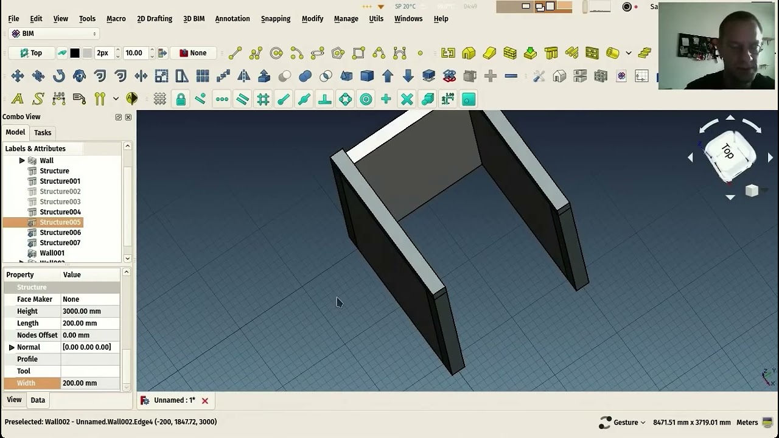Open the 2D Drafting menu

click(x=155, y=19)
